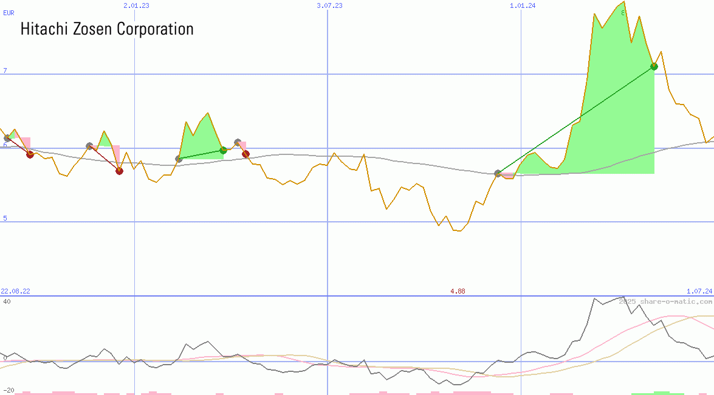Click the EUR currency label
The width and height of the screenshot is (714, 395).
(9, 13)
